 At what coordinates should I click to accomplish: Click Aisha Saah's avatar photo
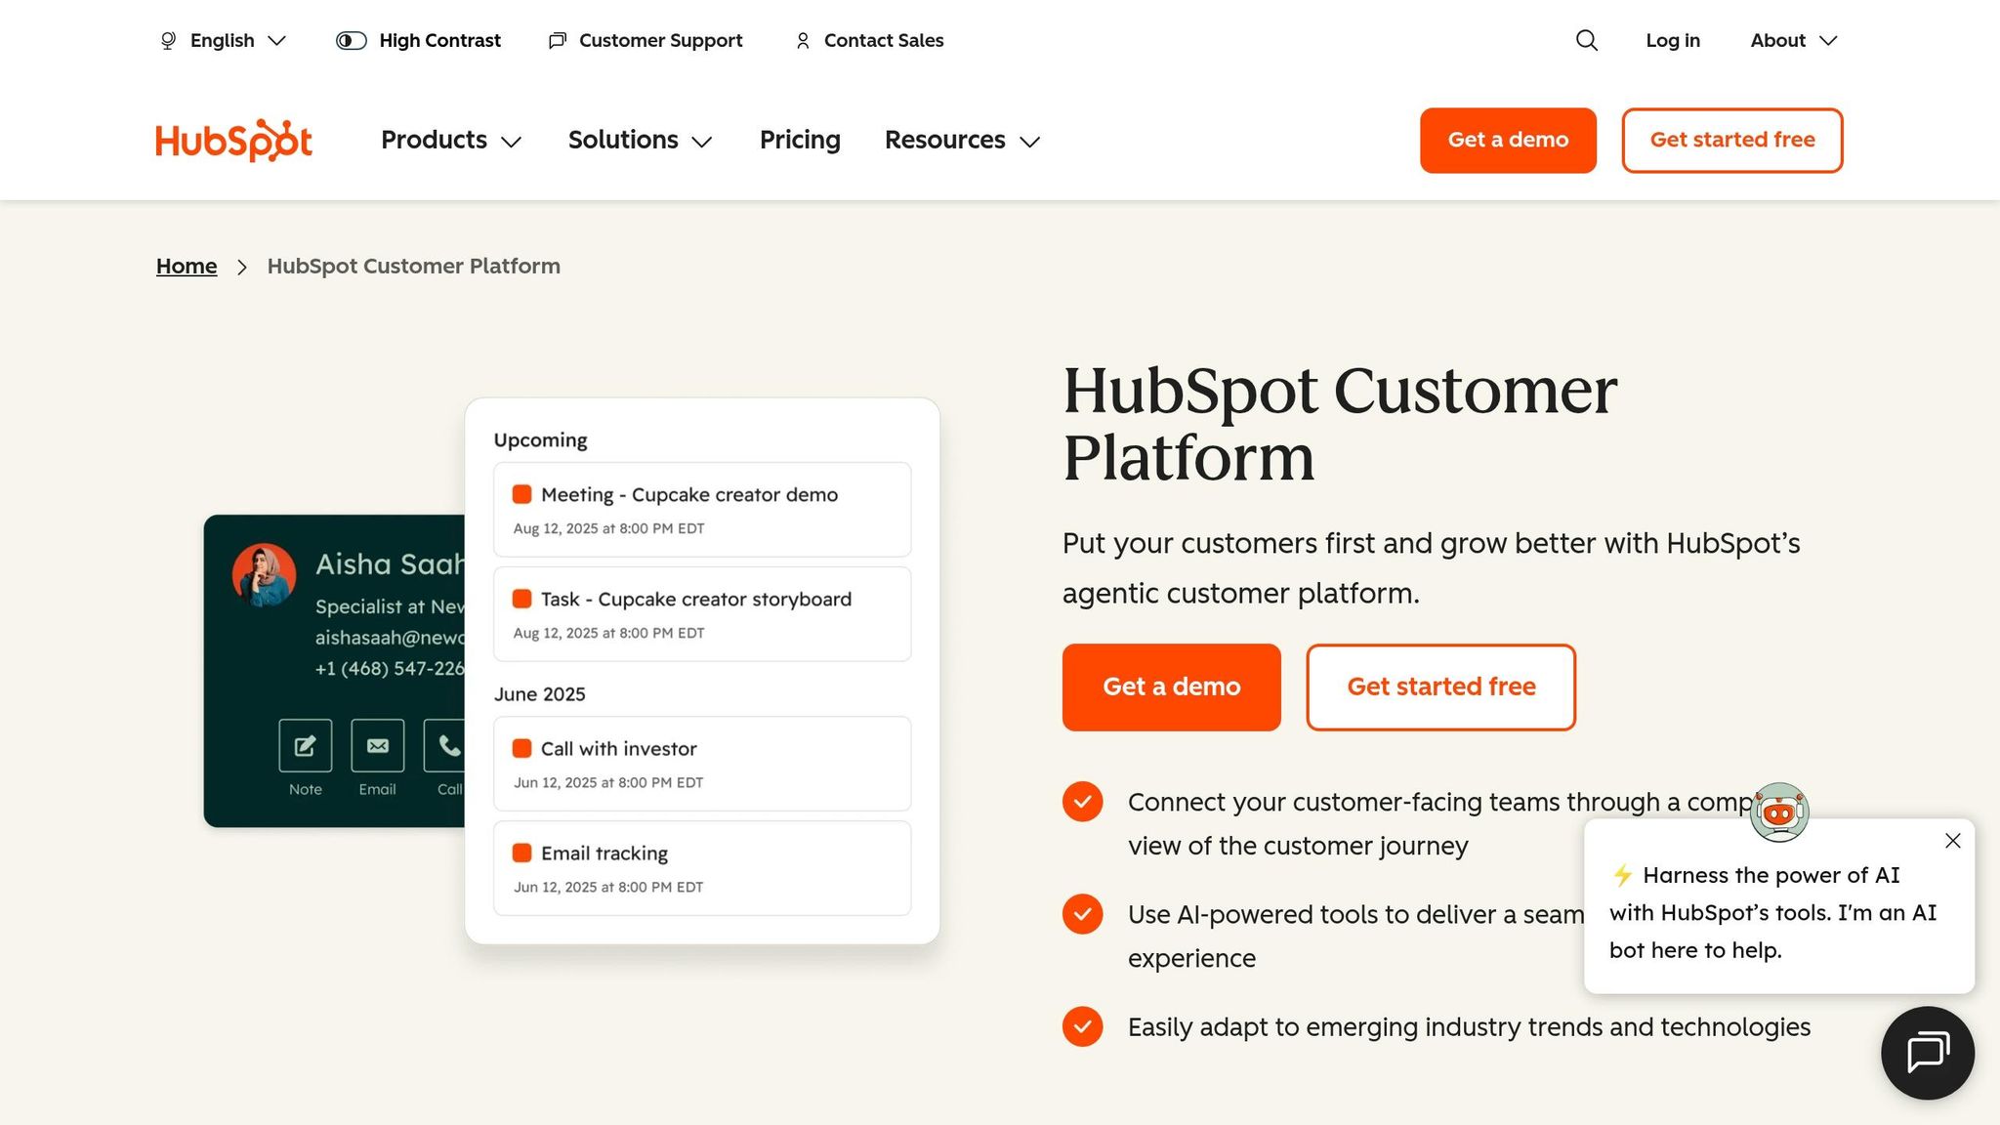(264, 575)
